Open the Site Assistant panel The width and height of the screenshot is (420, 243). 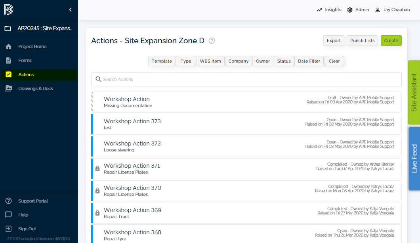click(x=413, y=91)
